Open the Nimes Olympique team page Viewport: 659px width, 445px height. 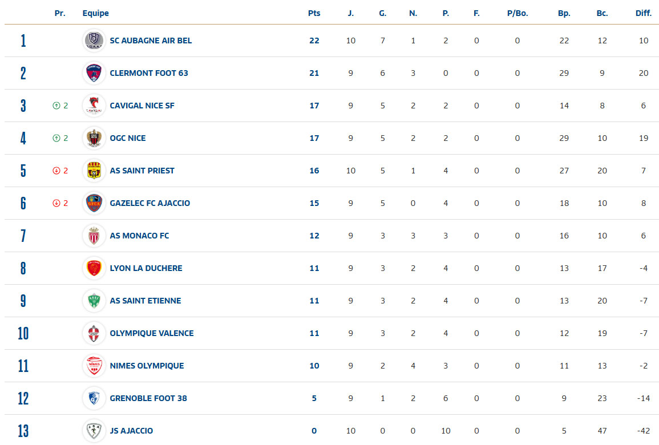tap(147, 366)
